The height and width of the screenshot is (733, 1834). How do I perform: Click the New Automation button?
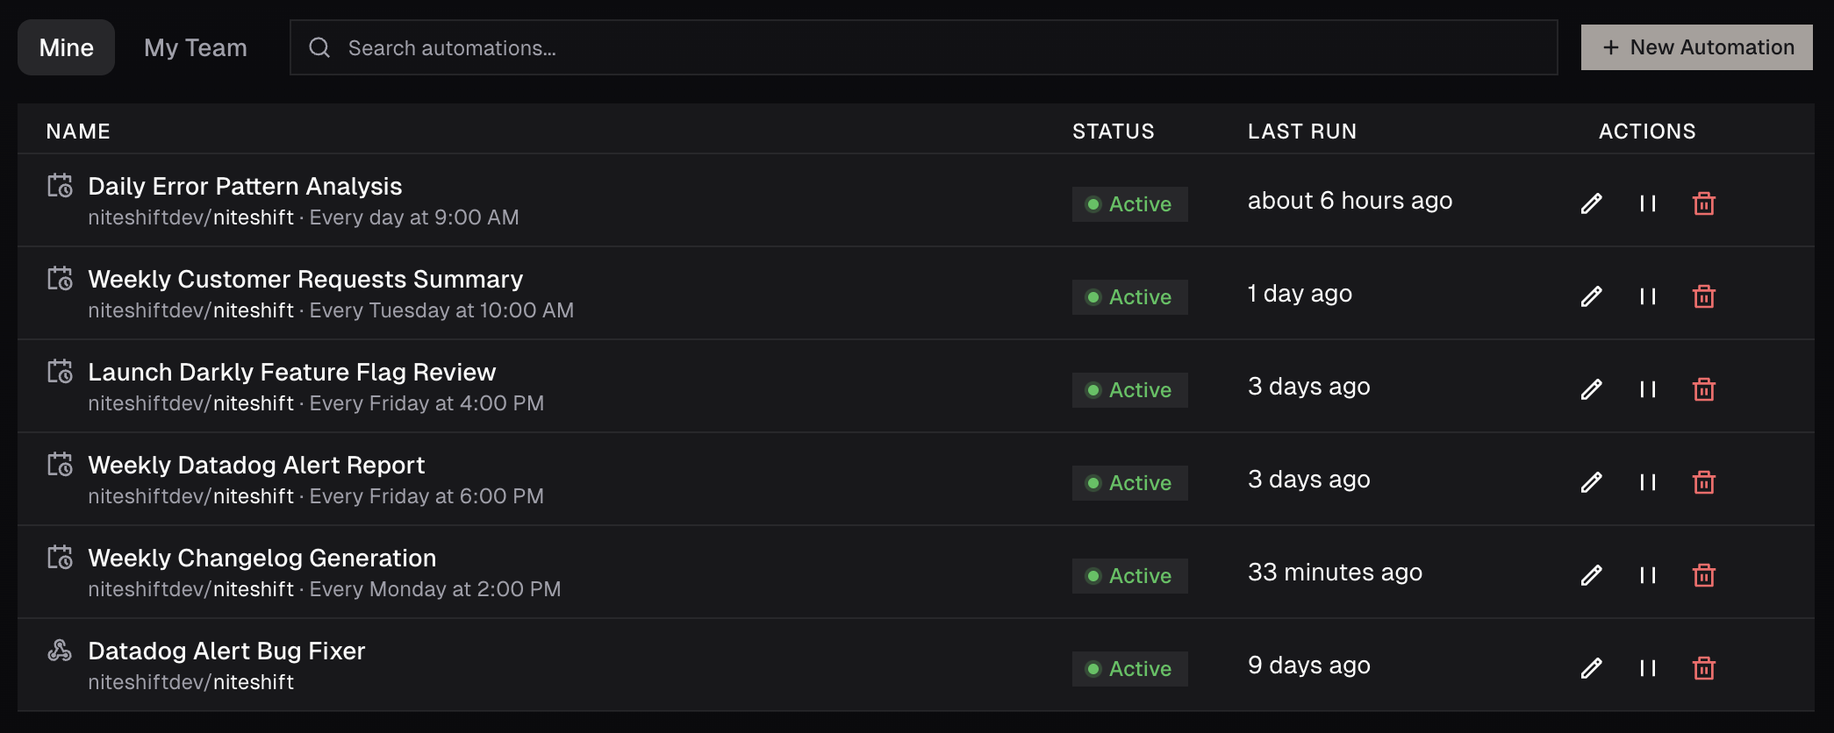click(x=1696, y=47)
